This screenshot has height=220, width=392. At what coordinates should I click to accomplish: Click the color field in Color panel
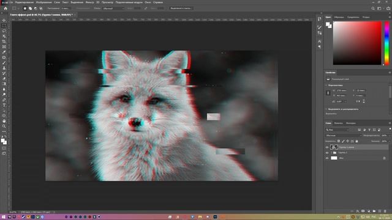click(357, 43)
